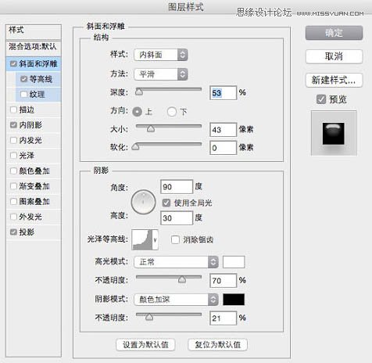372x363 pixels.
Task: Click 复位为默认值 button
Action: click(218, 345)
